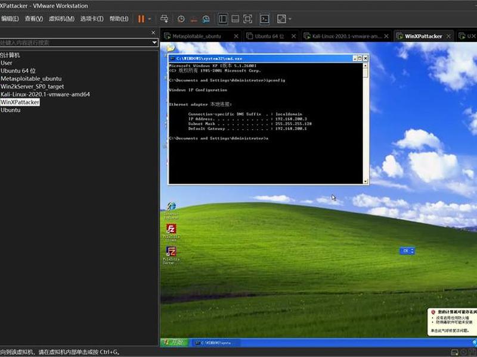Click the security warning balloon shield icon

(433, 312)
